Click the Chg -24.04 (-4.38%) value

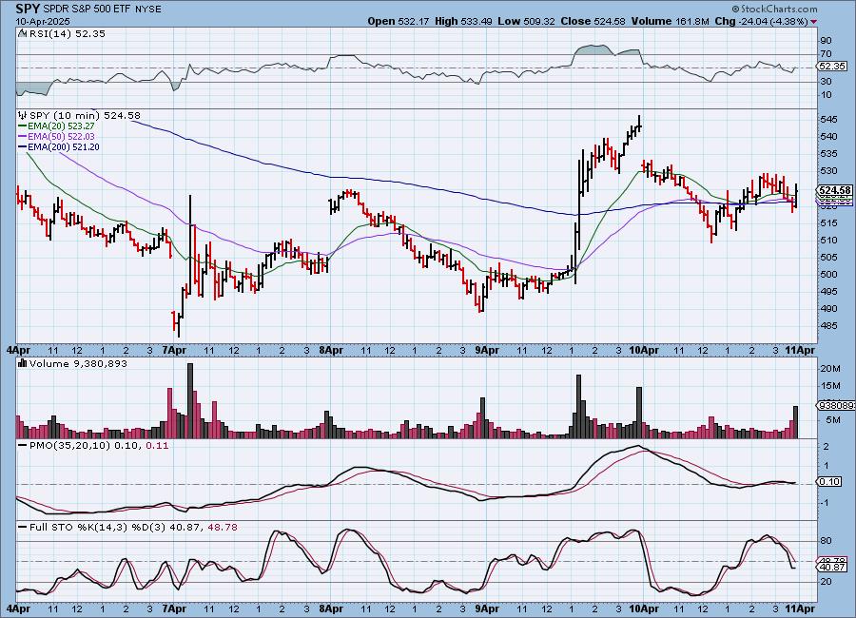click(x=761, y=21)
